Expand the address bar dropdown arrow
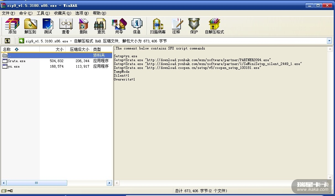Screen dimensions: 335x196 click(x=329, y=41)
